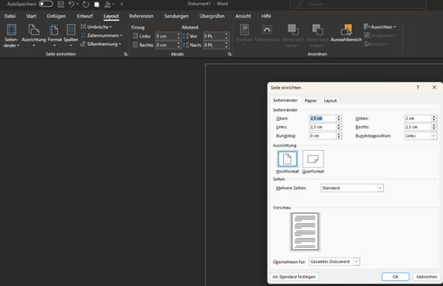This screenshot has width=443, height=286.
Task: Open the Ausrichtung orientation menu
Action: tap(34, 36)
